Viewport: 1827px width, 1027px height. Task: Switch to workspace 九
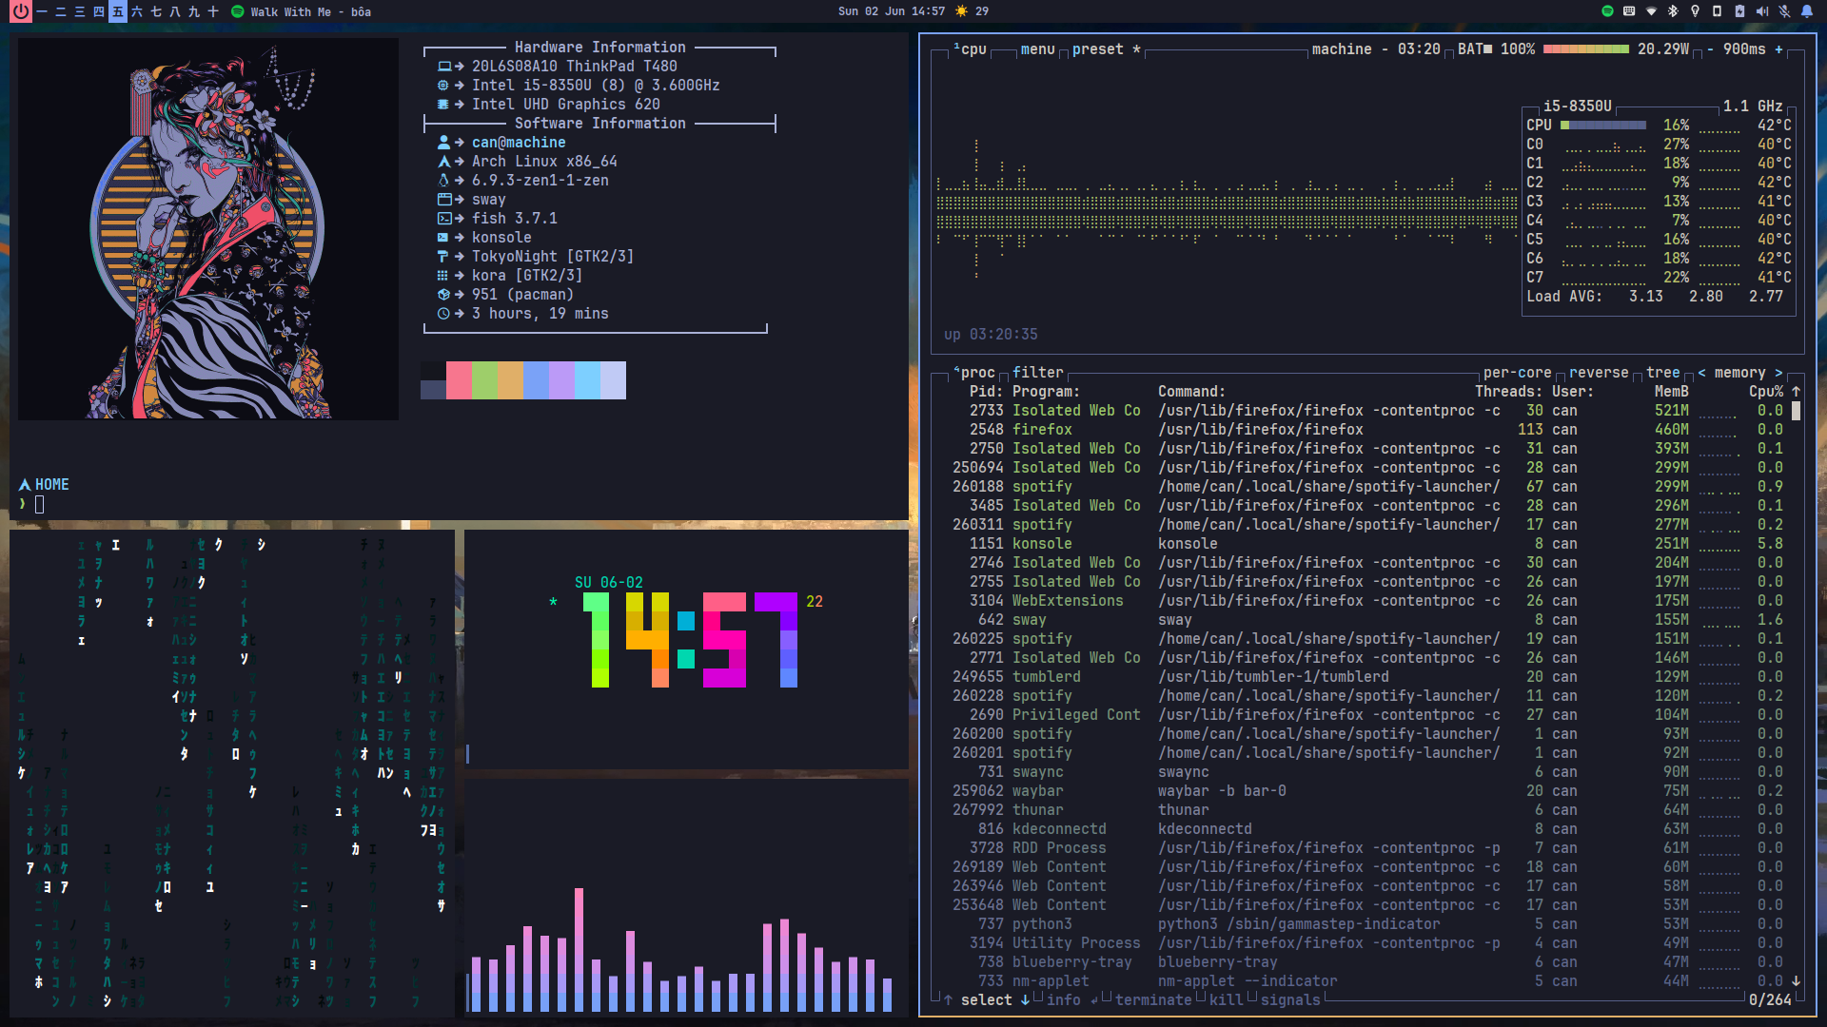click(x=194, y=11)
